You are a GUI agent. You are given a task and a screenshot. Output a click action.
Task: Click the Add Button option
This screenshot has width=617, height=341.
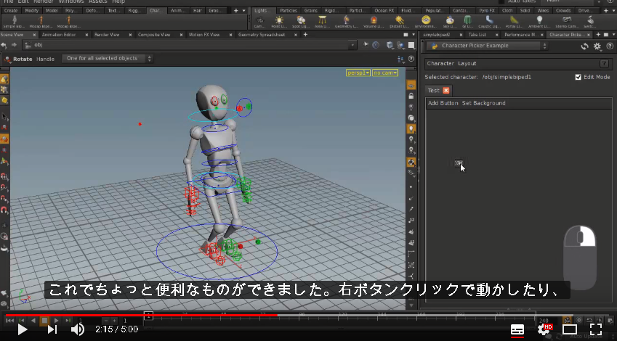(443, 103)
